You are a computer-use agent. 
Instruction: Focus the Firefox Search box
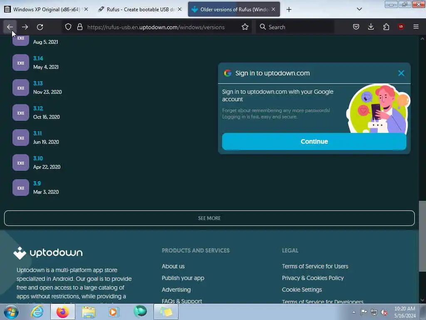(x=295, y=27)
